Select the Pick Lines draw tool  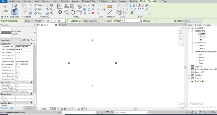[x=146, y=9]
